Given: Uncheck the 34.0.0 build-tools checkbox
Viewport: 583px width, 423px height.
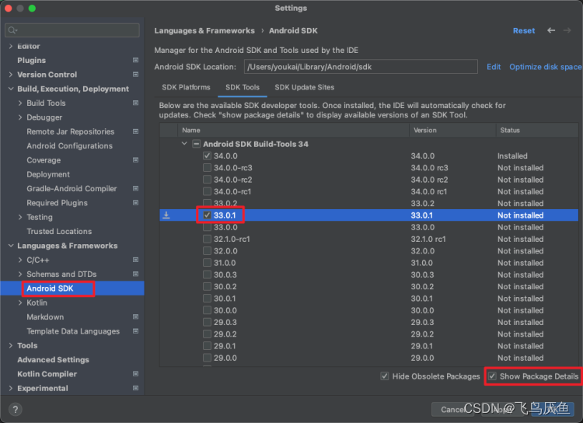Looking at the screenshot, I should coord(207,156).
